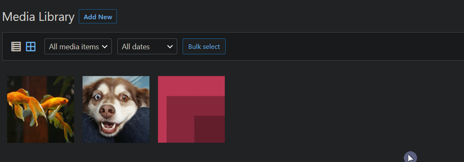The width and height of the screenshot is (464, 162).
Task: Switch to list view icon
Action: click(16, 47)
